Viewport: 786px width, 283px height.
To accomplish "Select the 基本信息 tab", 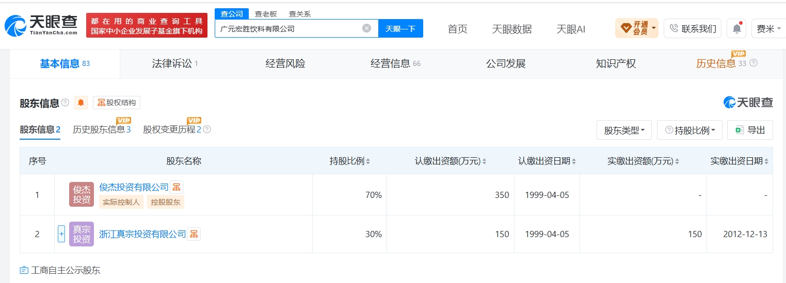I will pos(65,63).
